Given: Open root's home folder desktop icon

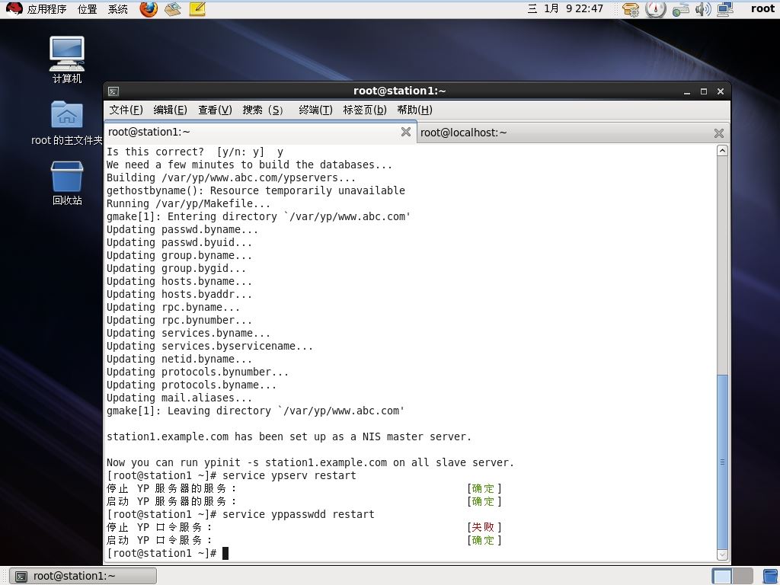Looking at the screenshot, I should [x=67, y=123].
